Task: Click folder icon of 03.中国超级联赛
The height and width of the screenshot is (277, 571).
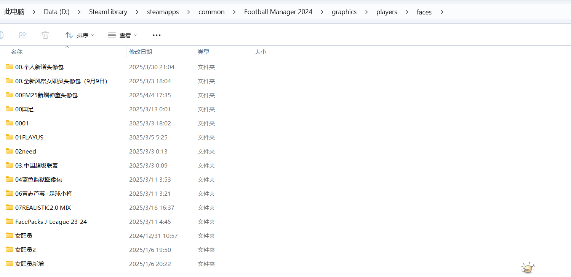Action: [10, 165]
